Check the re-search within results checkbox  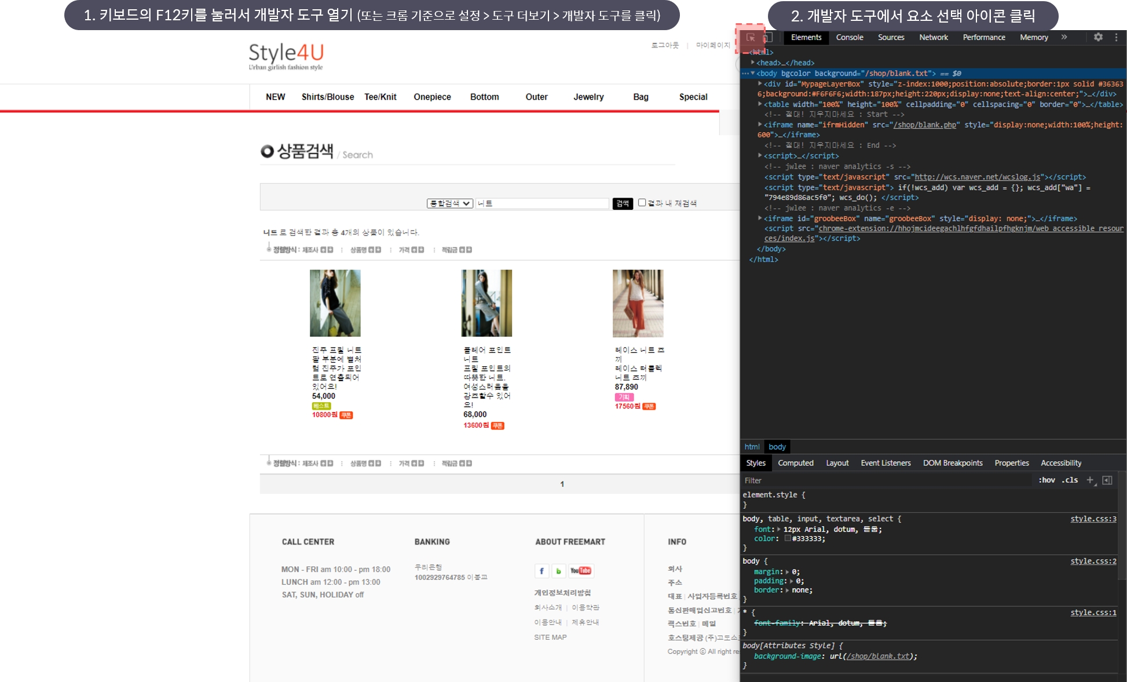point(642,202)
